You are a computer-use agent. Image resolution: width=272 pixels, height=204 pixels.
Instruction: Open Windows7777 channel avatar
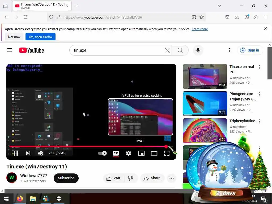pyautogui.click(x=12, y=178)
